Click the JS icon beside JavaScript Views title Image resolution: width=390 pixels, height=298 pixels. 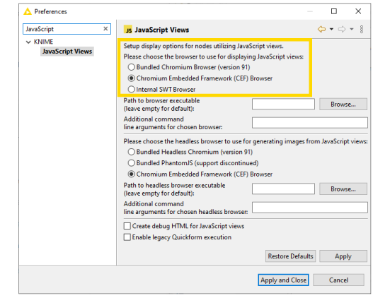(128, 30)
